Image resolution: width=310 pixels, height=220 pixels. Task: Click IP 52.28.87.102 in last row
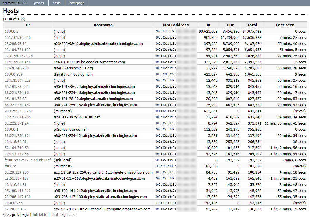tap(16, 209)
